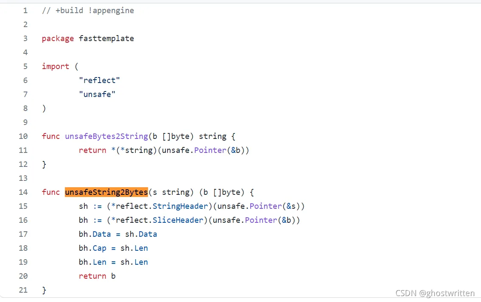Click bh.Data at the start of line 17

tap(95, 234)
